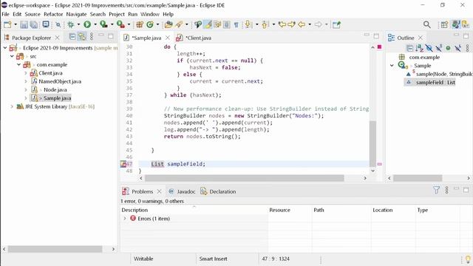Go back with the yellow left arrow
Image resolution: width=473 pixels, height=266 pixels.
point(302,24)
